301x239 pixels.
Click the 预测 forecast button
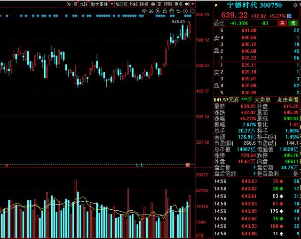[x=167, y=4]
